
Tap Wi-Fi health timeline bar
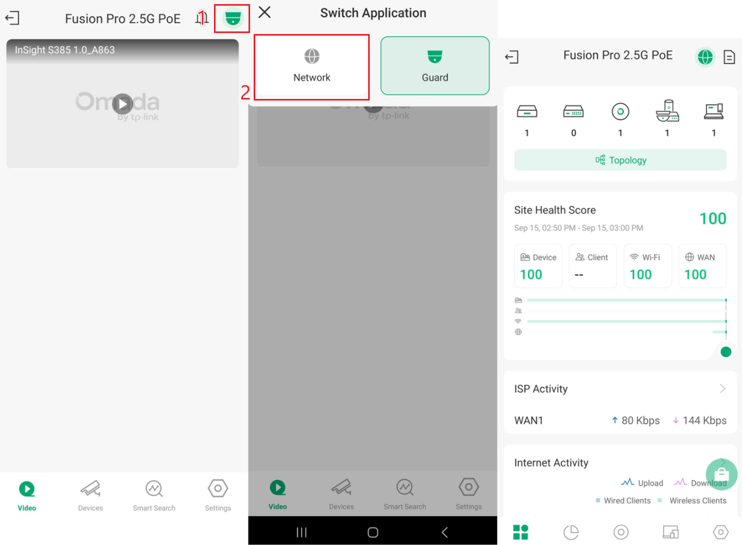tap(627, 321)
